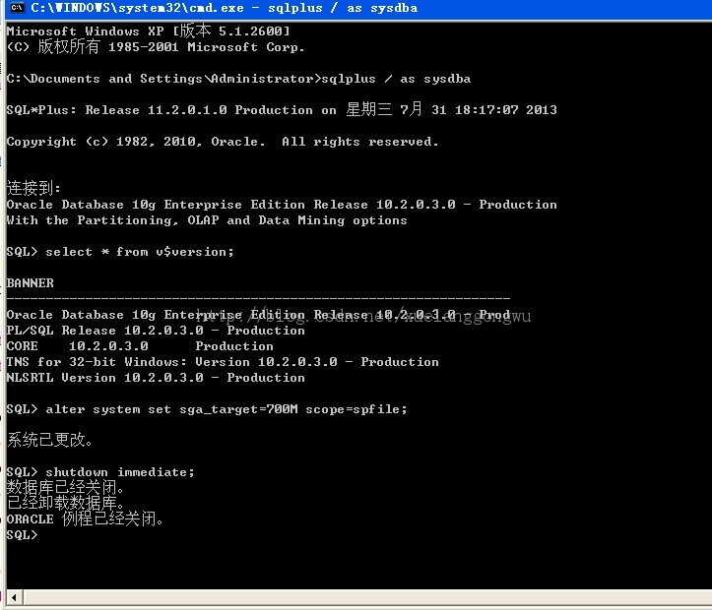Click the "SQL*Plus: Release 11.2.0.1.0" line

pyautogui.click(x=282, y=110)
